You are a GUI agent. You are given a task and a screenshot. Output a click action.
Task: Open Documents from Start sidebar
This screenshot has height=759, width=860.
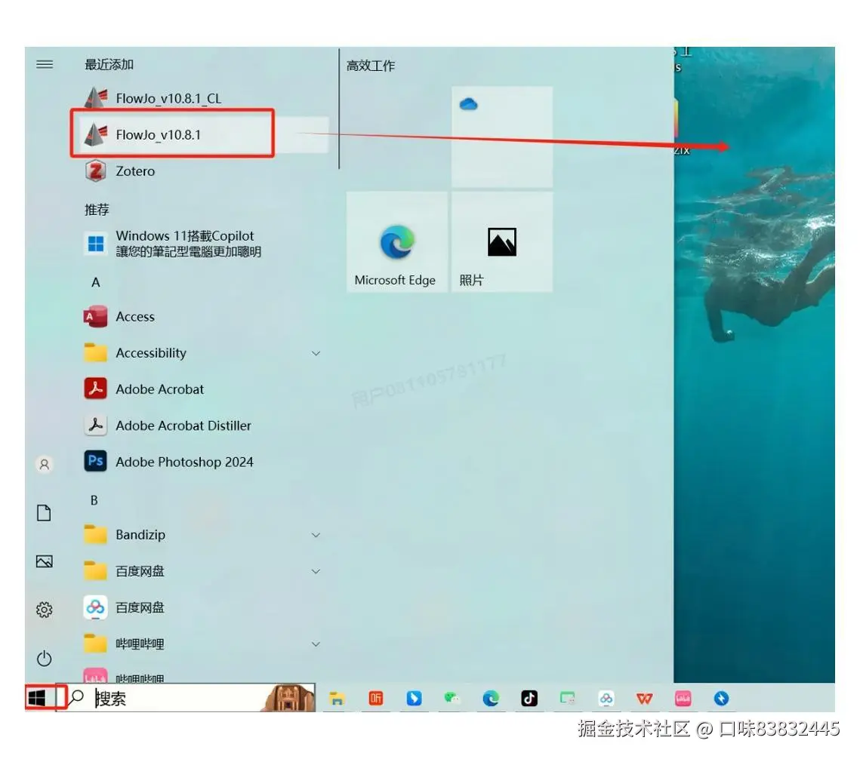pos(45,513)
